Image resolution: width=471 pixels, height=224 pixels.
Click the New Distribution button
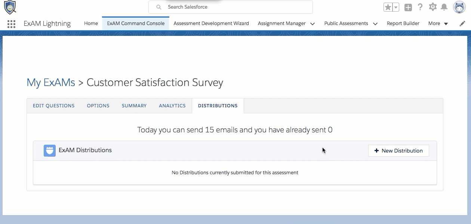(398, 151)
